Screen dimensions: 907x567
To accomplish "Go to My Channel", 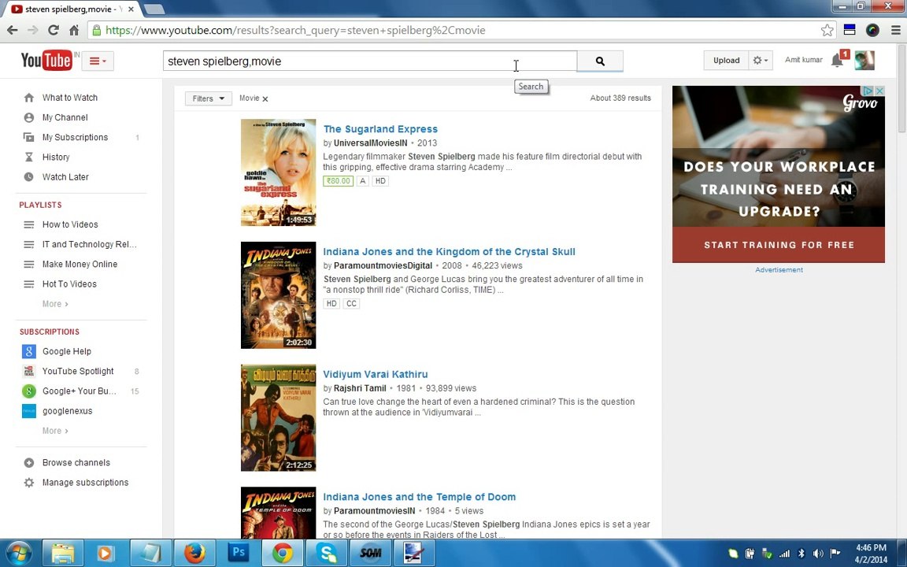I will tap(65, 117).
